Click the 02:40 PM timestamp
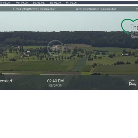 coord(55,81)
